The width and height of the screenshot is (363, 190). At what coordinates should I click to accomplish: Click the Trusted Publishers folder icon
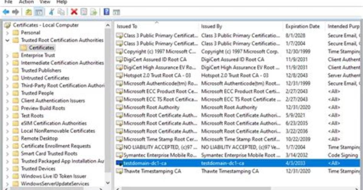coord(16,70)
